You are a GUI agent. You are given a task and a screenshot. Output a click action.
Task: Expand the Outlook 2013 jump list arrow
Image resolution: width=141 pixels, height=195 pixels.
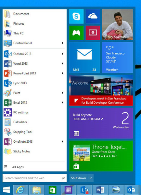63,54
